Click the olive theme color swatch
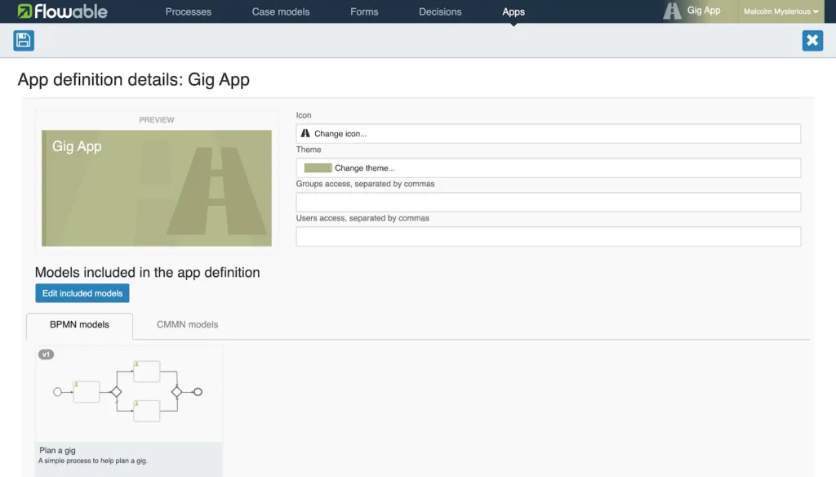Viewport: 836px width, 477px height. click(x=318, y=168)
